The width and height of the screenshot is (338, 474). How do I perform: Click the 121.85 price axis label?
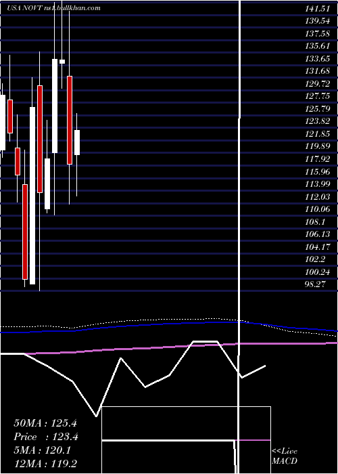click(318, 134)
